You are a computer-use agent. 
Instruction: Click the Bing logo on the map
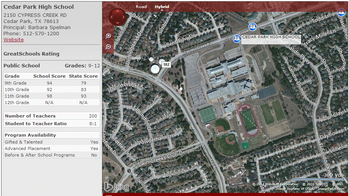117,187
